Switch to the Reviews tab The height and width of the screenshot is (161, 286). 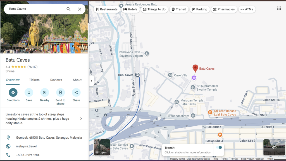point(56,80)
